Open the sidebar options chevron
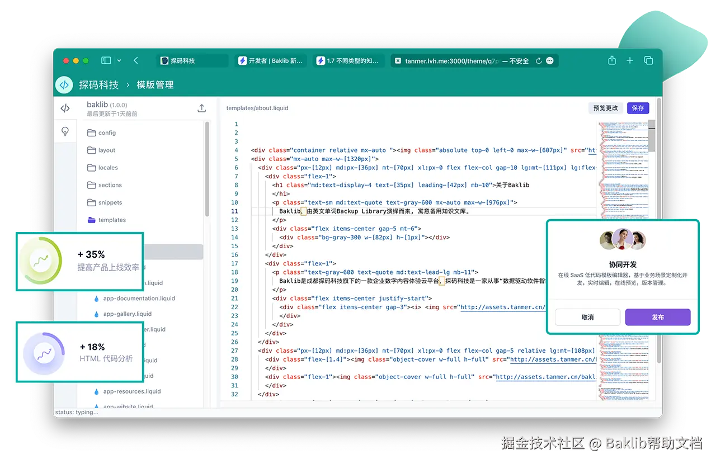This screenshot has width=716, height=464. tap(119, 60)
